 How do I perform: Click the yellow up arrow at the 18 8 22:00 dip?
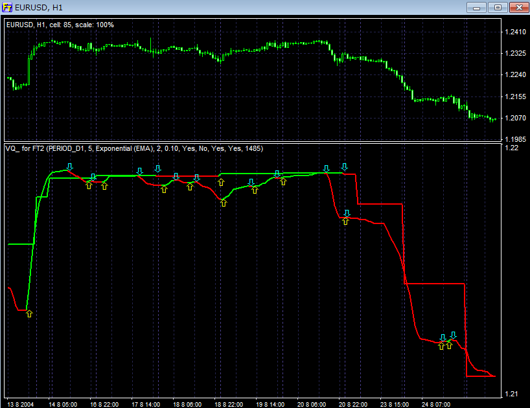(224, 203)
